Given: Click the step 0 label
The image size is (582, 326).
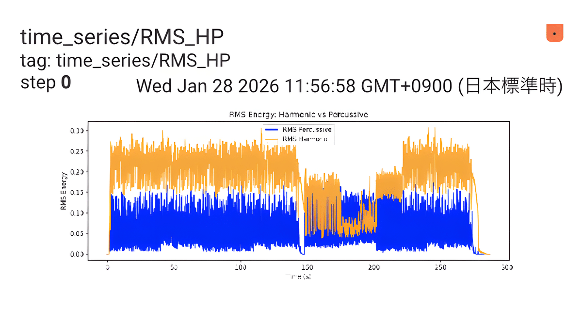Looking at the screenshot, I should point(46,83).
